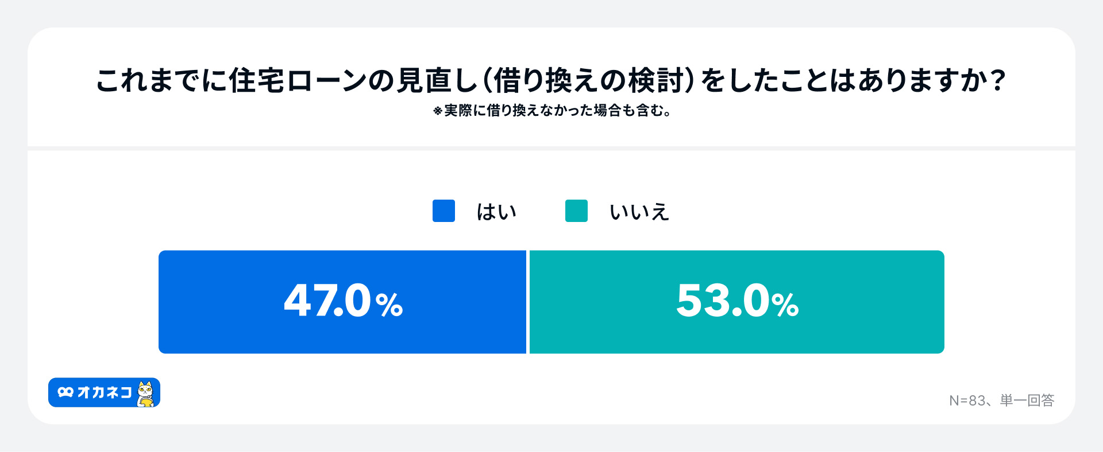Click the teal いいえ legend swatch
The height and width of the screenshot is (452, 1103).
(x=576, y=211)
